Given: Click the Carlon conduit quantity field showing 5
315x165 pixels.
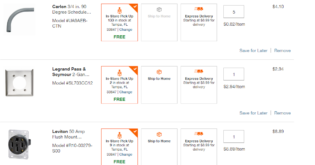Looking at the screenshot, I should [233, 12].
